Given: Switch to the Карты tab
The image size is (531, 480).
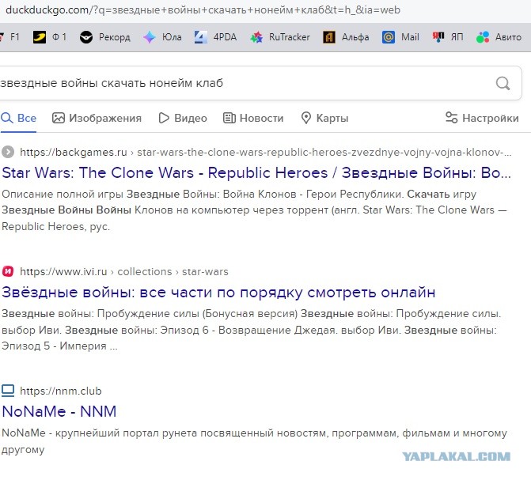Looking at the screenshot, I should [x=324, y=118].
